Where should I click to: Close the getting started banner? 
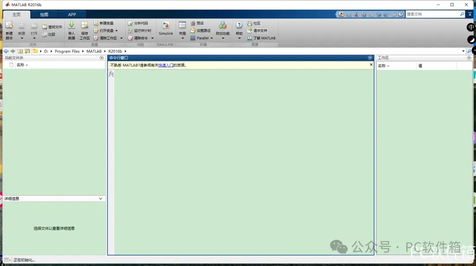coord(371,65)
